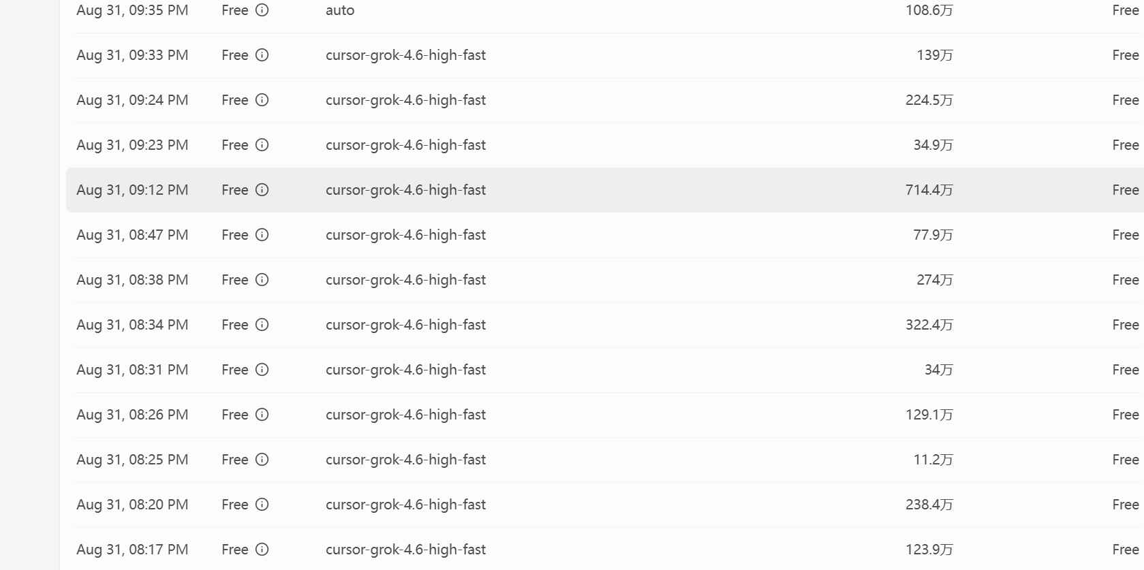Click the 714.4万 token value
Viewport: 1144px width, 570px height.
click(x=929, y=190)
